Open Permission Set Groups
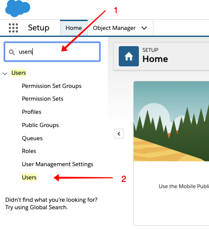The image size is (209, 229). point(52,86)
